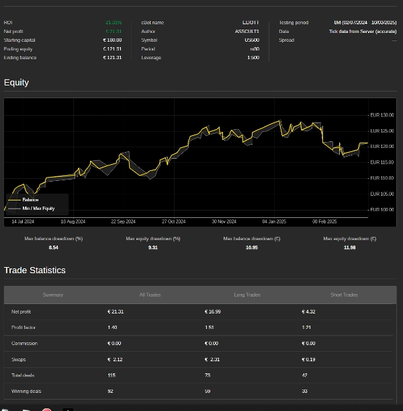The height and width of the screenshot is (411, 403).
Task: Click the Trade Statistics section heading
Action: (x=34, y=270)
